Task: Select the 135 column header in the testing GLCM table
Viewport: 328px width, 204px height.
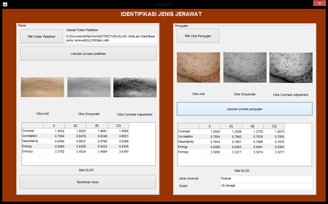Action: click(x=274, y=126)
